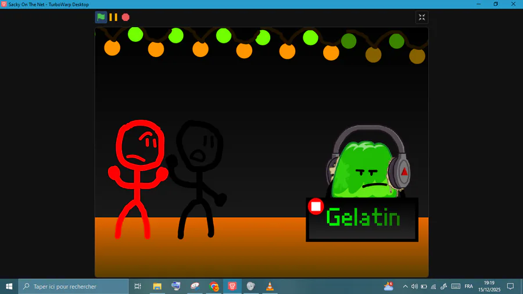Image resolution: width=523 pixels, height=294 pixels.
Task: Minimize the TurboWarp Desktop window
Action: pos(479,4)
